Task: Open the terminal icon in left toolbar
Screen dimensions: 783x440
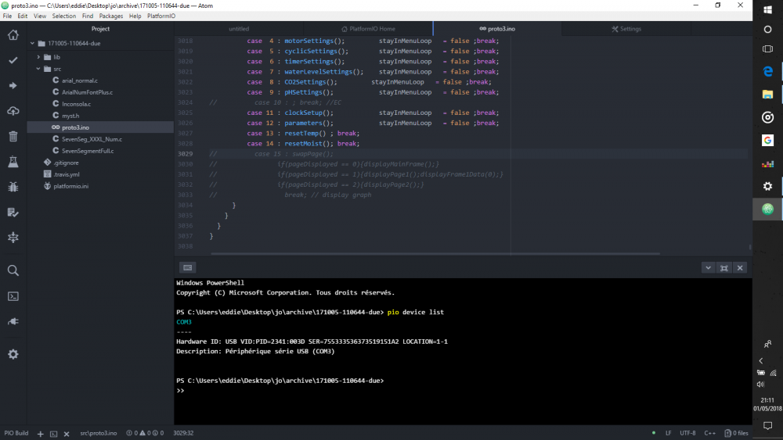Action: (13, 296)
